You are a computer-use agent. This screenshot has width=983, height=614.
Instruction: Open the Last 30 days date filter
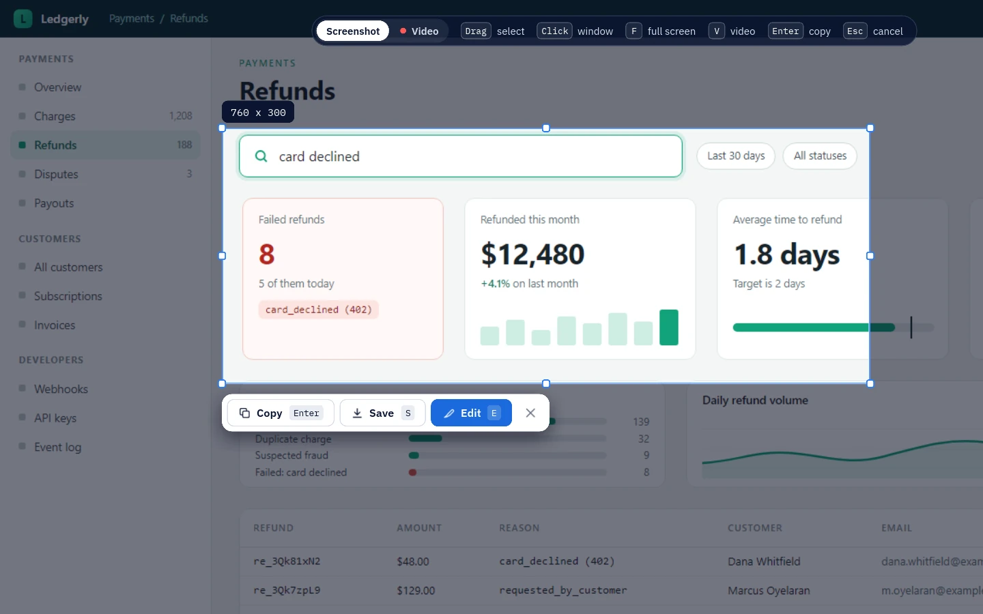tap(736, 156)
